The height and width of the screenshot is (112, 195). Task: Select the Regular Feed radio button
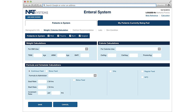(x=142, y=71)
